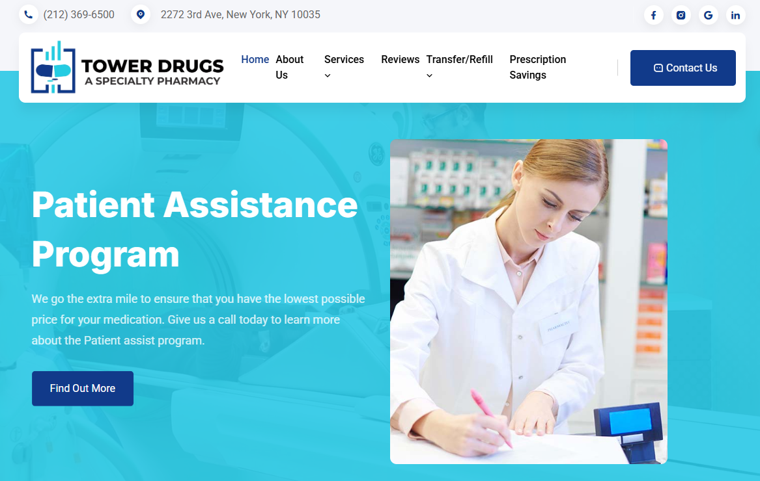Click the 2272 3rd Ave address link
Image resolution: width=760 pixels, height=481 pixels.
[x=240, y=14]
